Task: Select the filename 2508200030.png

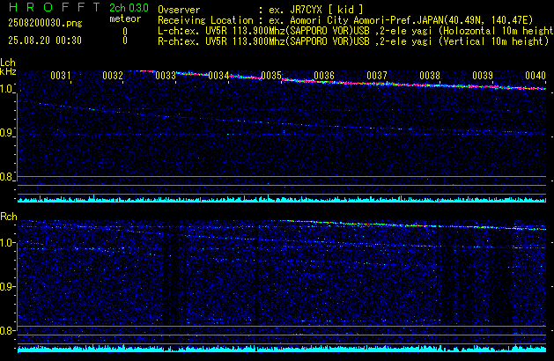Action: (45, 23)
